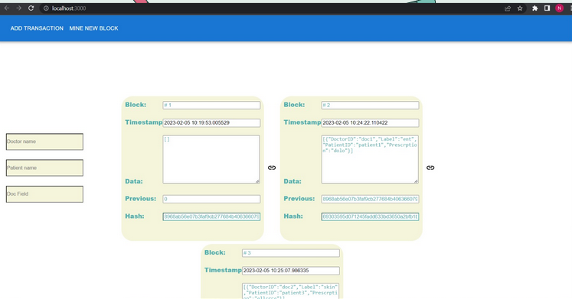The image size is (572, 299).
Task: Open the user profile avatar N
Action: (559, 8)
